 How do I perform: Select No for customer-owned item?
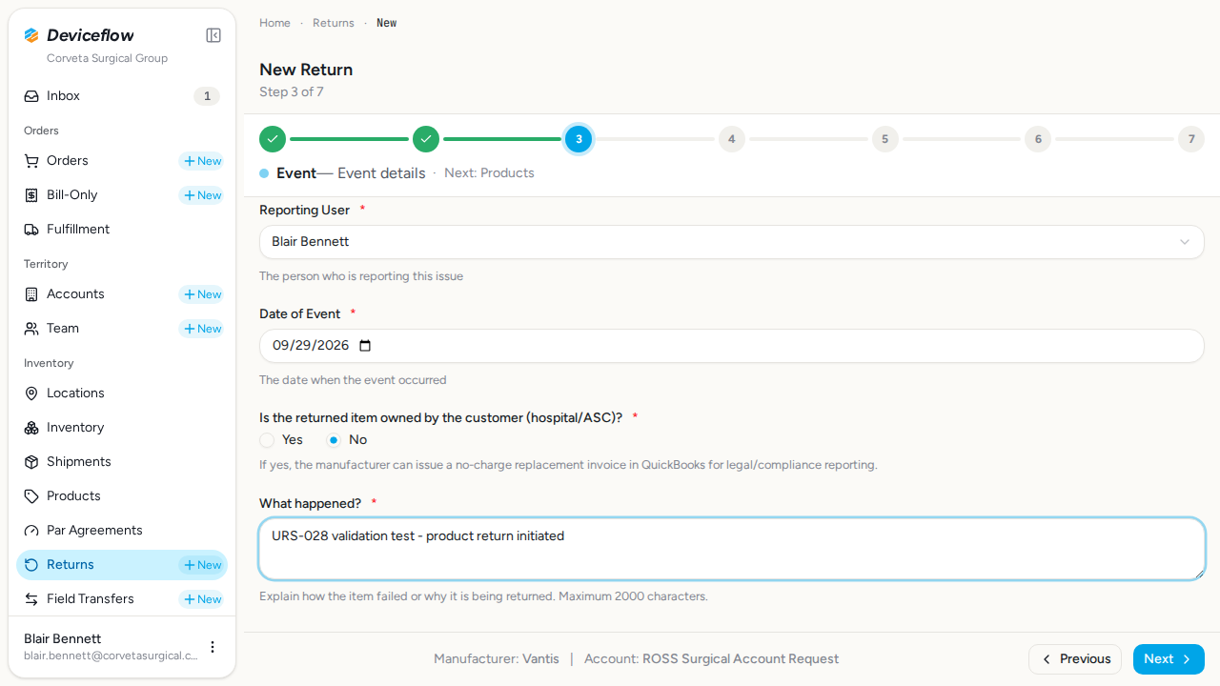point(334,440)
